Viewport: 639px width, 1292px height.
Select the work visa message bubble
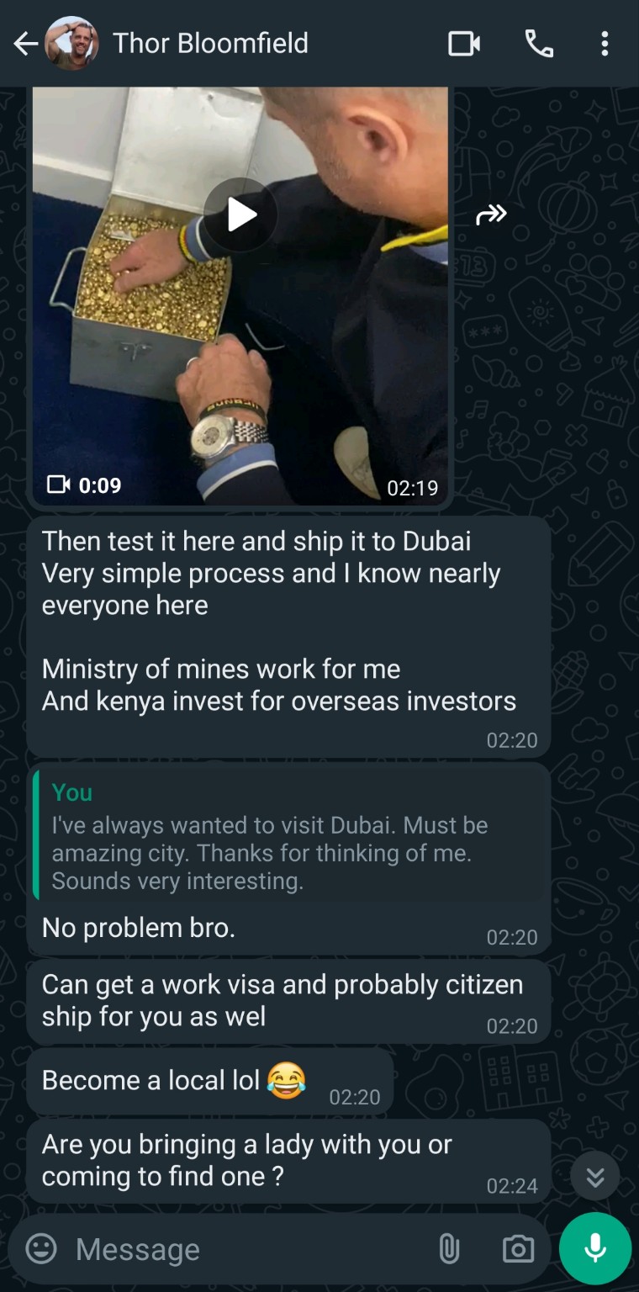[288, 1001]
